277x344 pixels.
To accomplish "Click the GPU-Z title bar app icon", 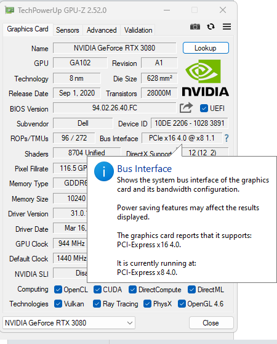I will (x=10, y=10).
